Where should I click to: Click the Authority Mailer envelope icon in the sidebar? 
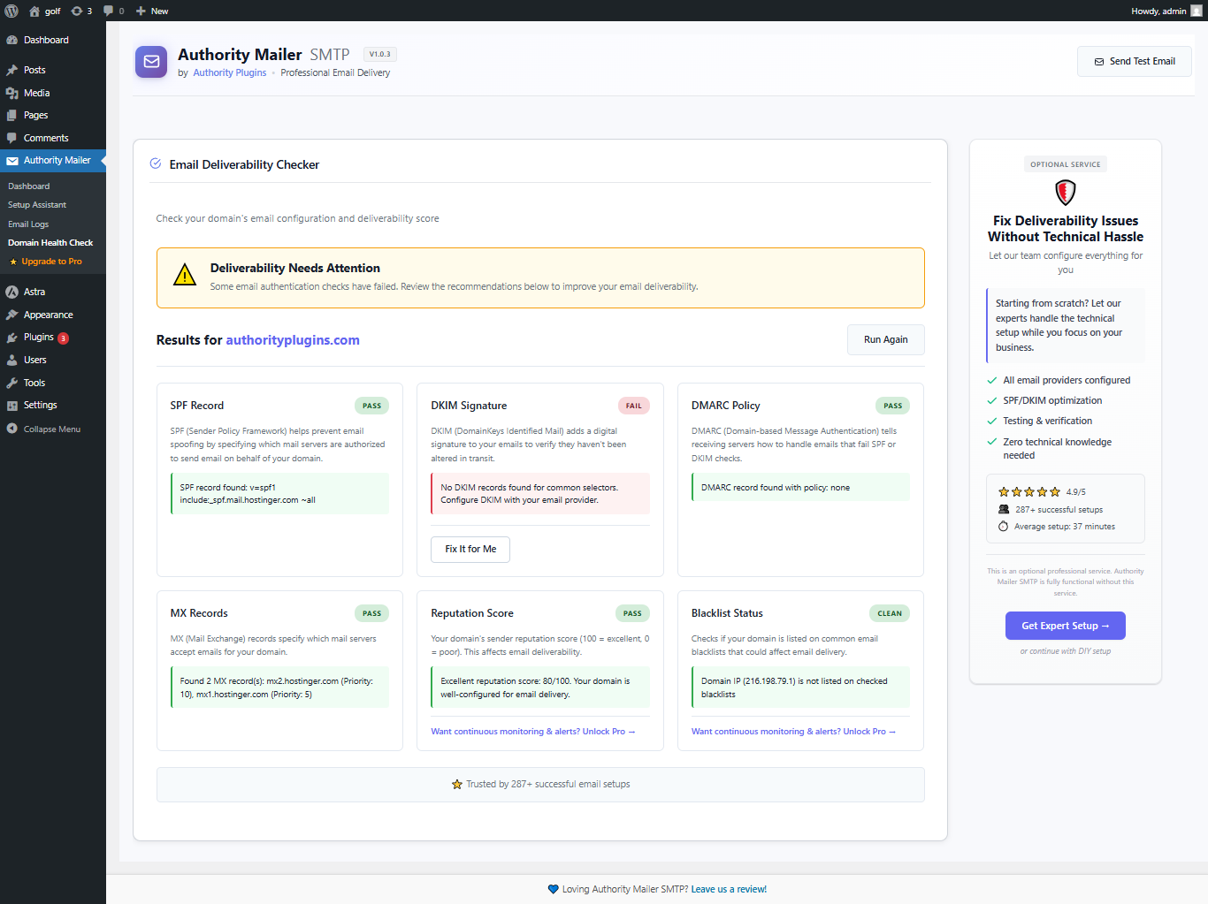pyautogui.click(x=12, y=160)
